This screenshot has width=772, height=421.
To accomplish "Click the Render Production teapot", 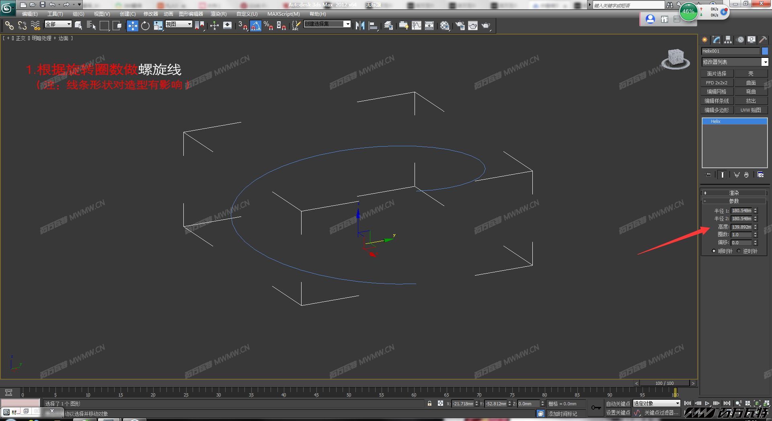I will (x=486, y=26).
